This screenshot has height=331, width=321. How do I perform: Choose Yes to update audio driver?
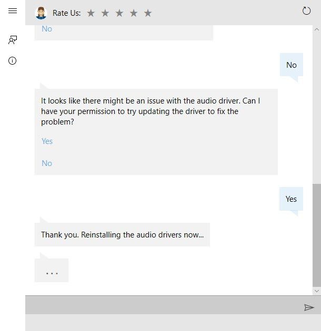(x=47, y=141)
